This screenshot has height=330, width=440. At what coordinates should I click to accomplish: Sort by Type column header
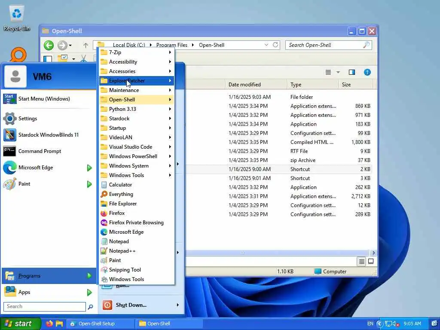[313, 85]
